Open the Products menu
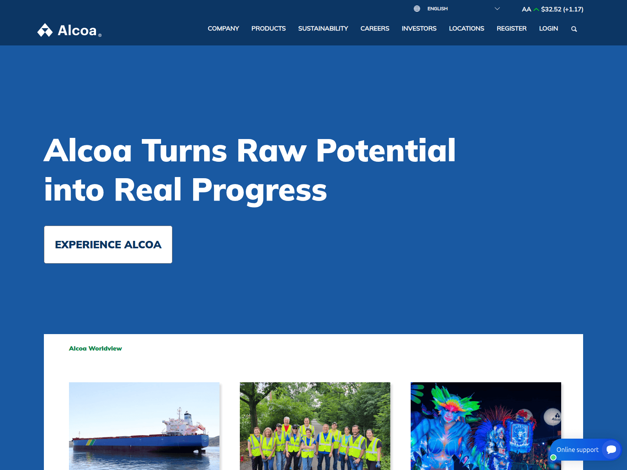This screenshot has width=627, height=470. pos(268,29)
